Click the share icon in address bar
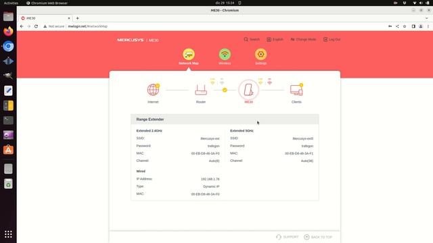This screenshot has height=243, width=433. (397, 26)
